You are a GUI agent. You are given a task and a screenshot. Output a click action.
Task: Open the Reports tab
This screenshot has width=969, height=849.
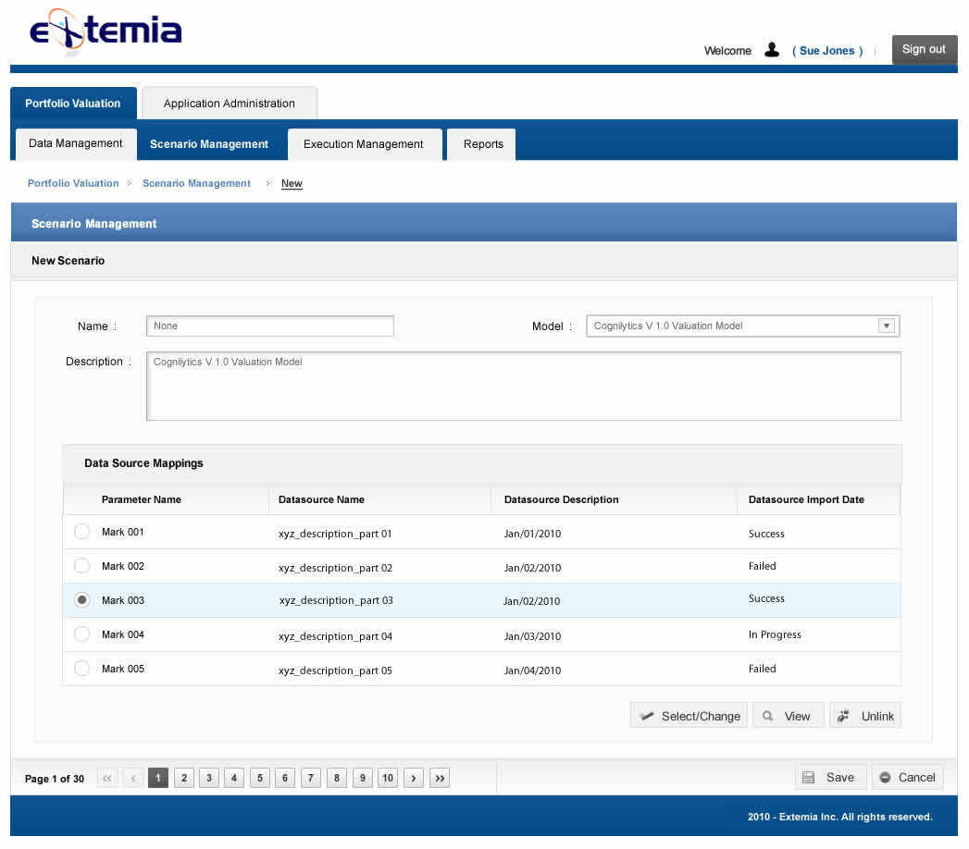pos(482,144)
